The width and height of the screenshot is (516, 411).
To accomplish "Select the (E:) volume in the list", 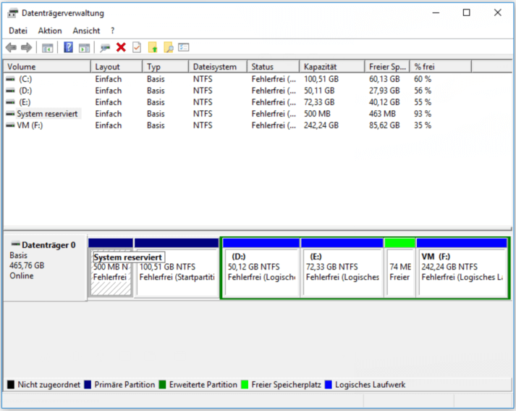I will [x=25, y=102].
